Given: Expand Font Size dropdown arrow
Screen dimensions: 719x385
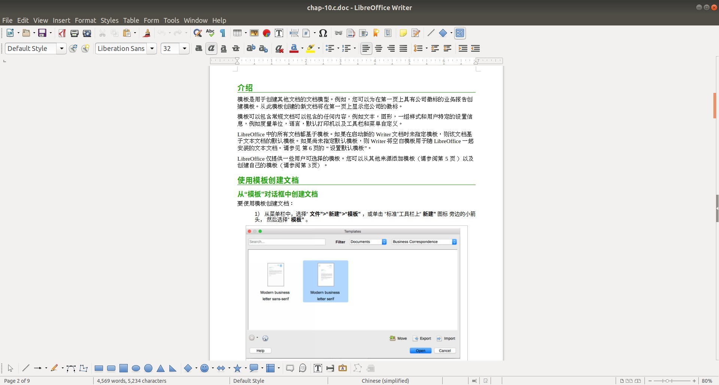Looking at the screenshot, I should tap(184, 49).
